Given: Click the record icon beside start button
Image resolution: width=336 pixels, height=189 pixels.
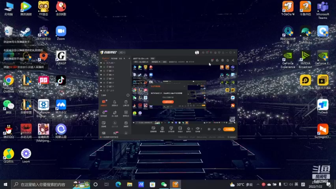Looking at the screenshot, I should (x=209, y=129).
